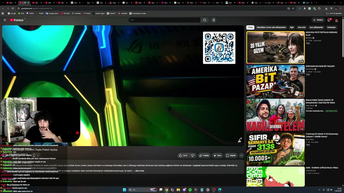The image size is (344, 193).
Task: Open Task View on the taskbar
Action: point(161,190)
